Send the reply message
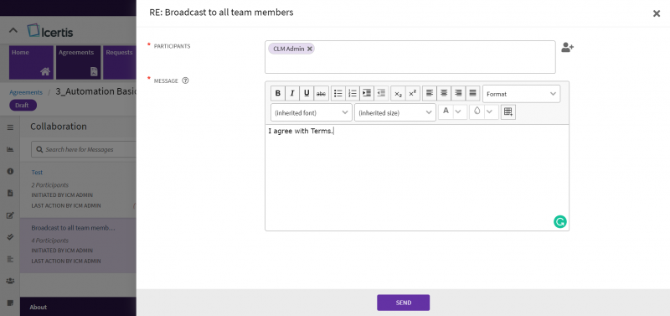Screen dimensions: 670x316 [404, 303]
